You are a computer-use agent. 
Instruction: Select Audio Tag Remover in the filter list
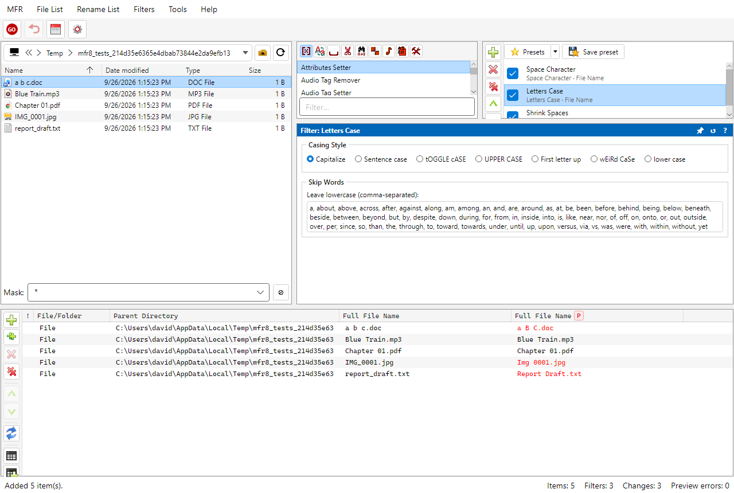[x=384, y=80]
